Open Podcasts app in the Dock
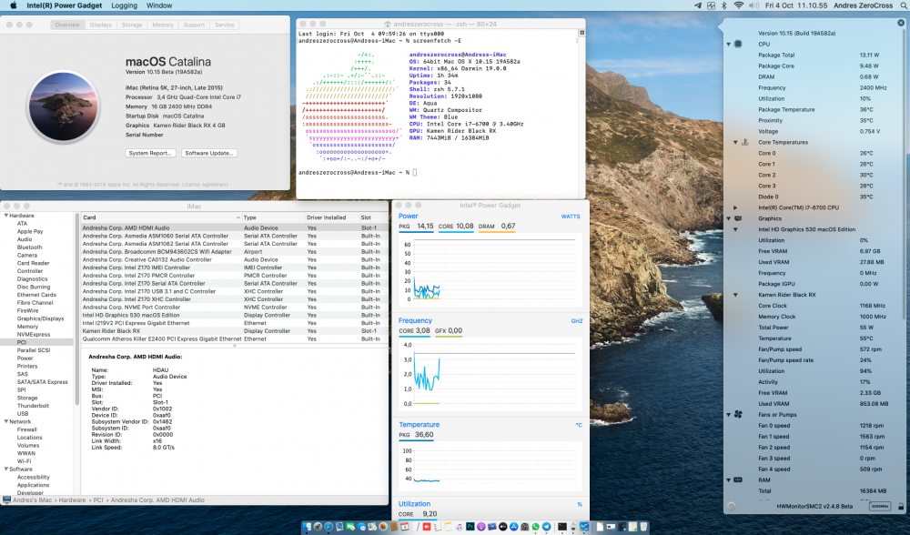 [x=481, y=526]
